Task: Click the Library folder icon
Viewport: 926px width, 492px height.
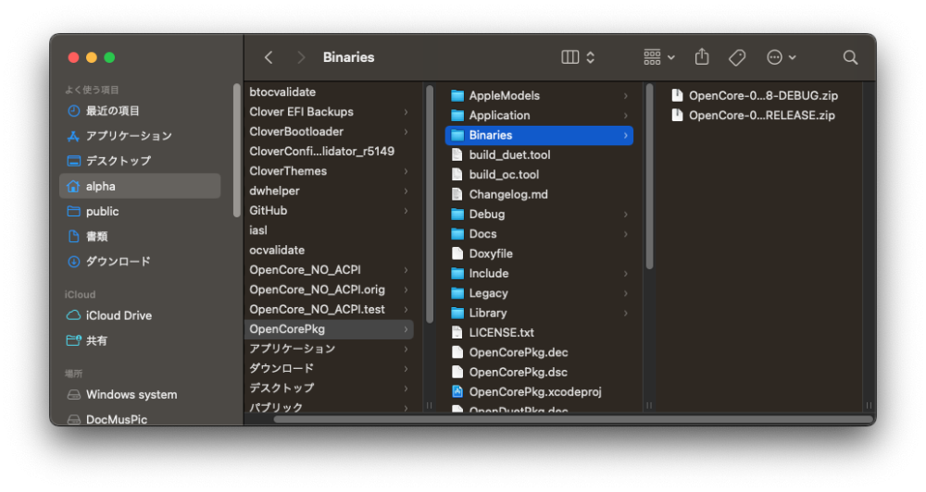Action: (x=457, y=314)
